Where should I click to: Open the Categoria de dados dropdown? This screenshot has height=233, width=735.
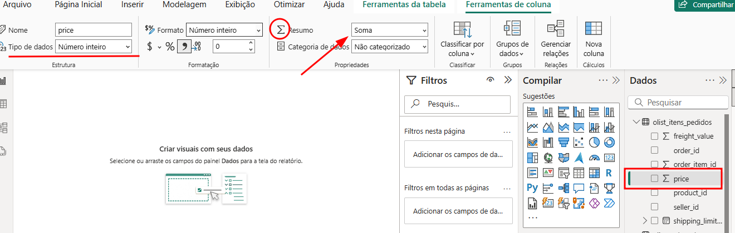pyautogui.click(x=390, y=47)
